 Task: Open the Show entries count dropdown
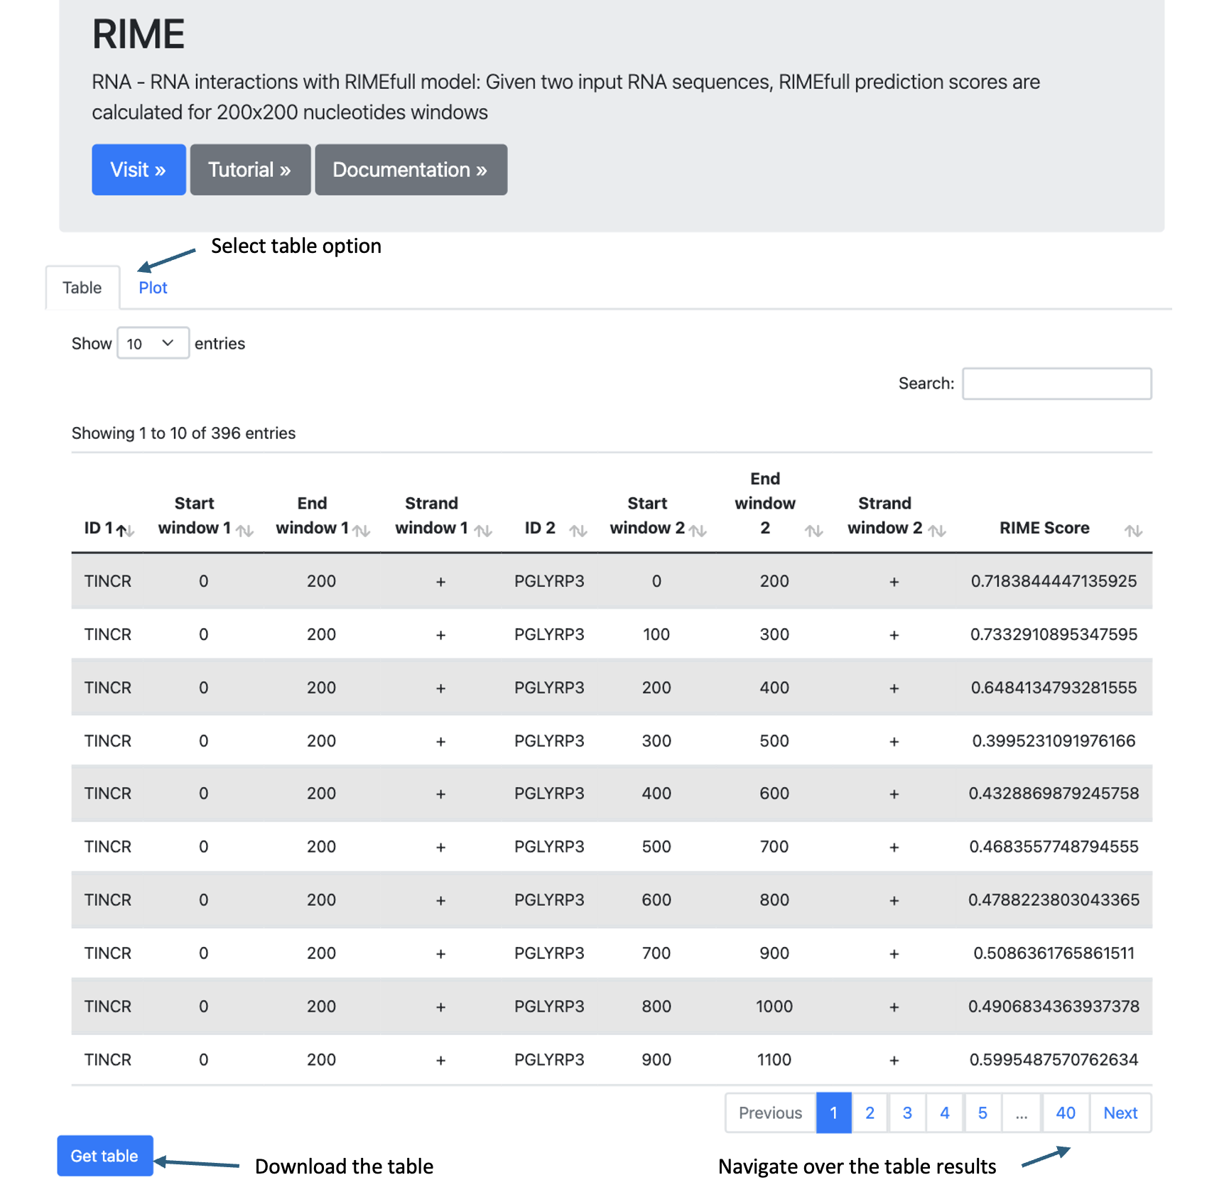153,344
